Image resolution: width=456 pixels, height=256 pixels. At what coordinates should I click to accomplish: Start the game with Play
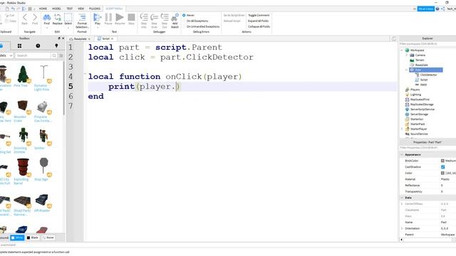click(x=98, y=17)
